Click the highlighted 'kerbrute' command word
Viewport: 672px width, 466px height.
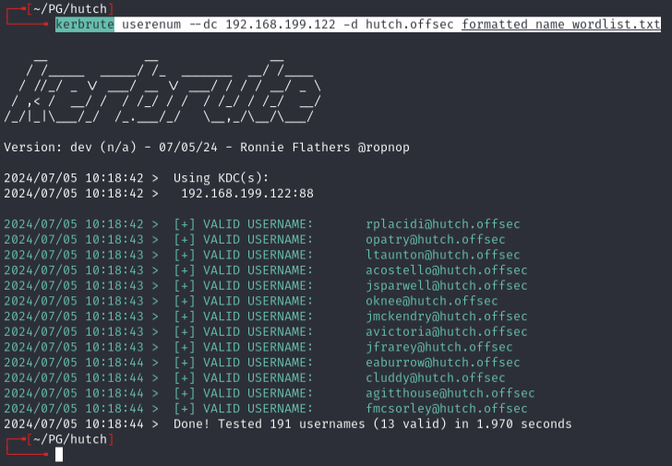[85, 24]
